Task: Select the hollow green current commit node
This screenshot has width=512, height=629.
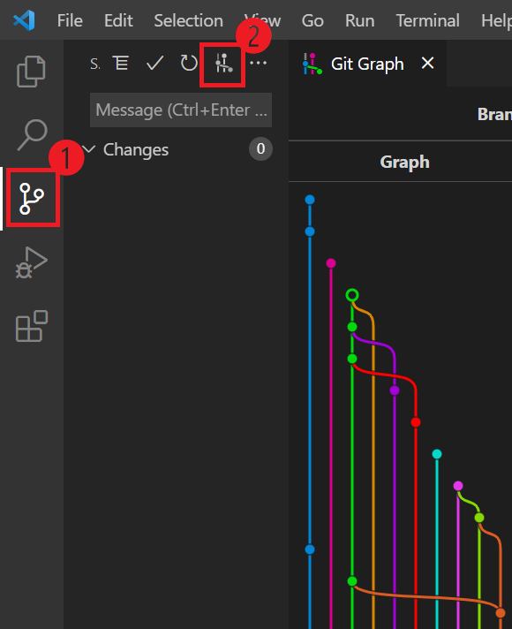Action: coord(352,295)
